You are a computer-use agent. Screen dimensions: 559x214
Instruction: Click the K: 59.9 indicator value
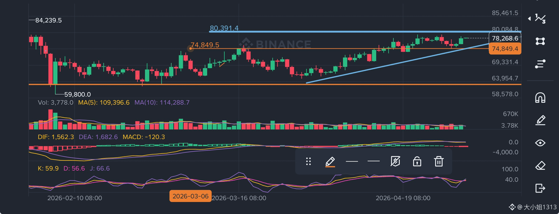48,169
